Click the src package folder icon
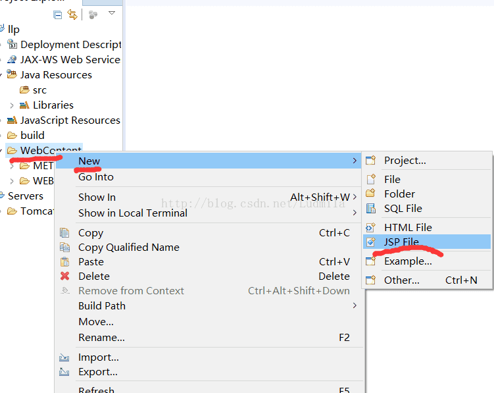Screen dimensions: 494x393 (24, 90)
